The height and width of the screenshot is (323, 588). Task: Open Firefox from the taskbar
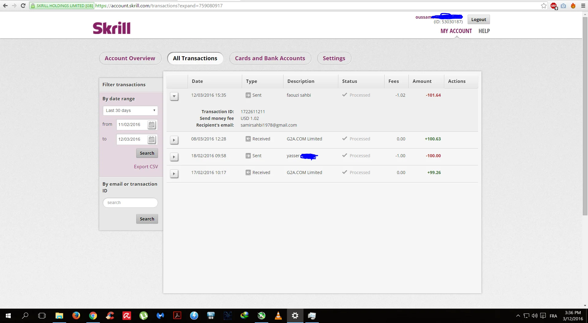76,315
